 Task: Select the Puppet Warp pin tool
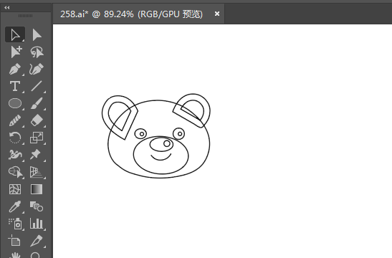(x=35, y=154)
